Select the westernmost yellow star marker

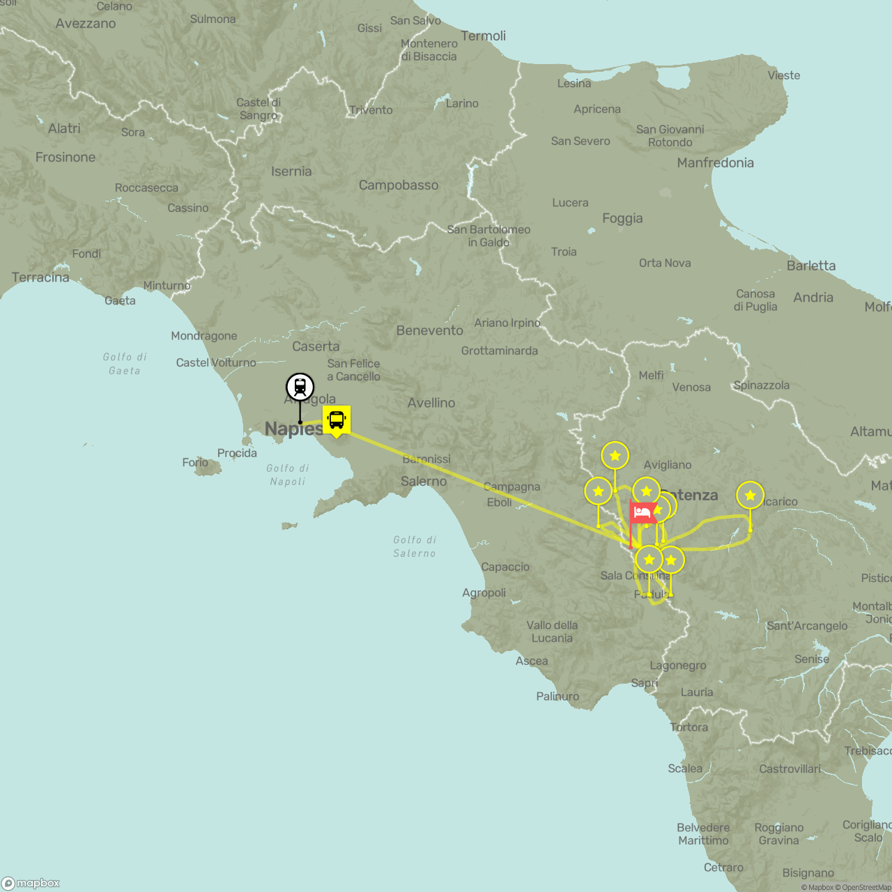[x=598, y=491]
